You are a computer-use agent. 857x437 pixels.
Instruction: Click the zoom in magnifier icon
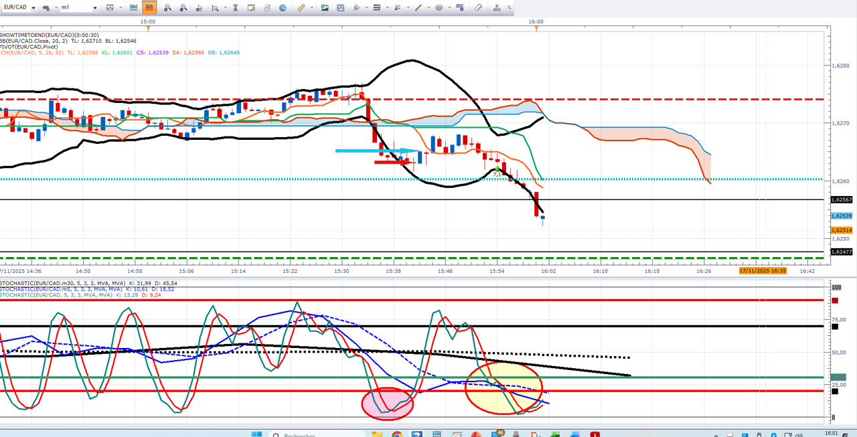167,8
